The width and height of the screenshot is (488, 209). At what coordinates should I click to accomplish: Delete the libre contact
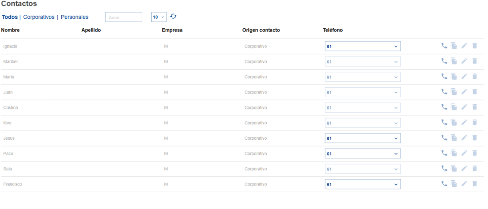pyautogui.click(x=474, y=123)
